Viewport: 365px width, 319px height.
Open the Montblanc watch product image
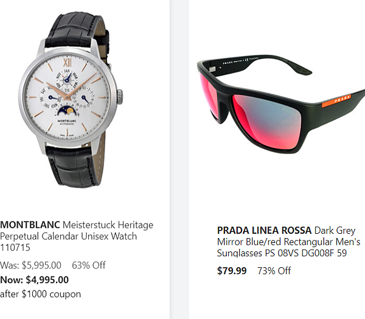point(71,100)
